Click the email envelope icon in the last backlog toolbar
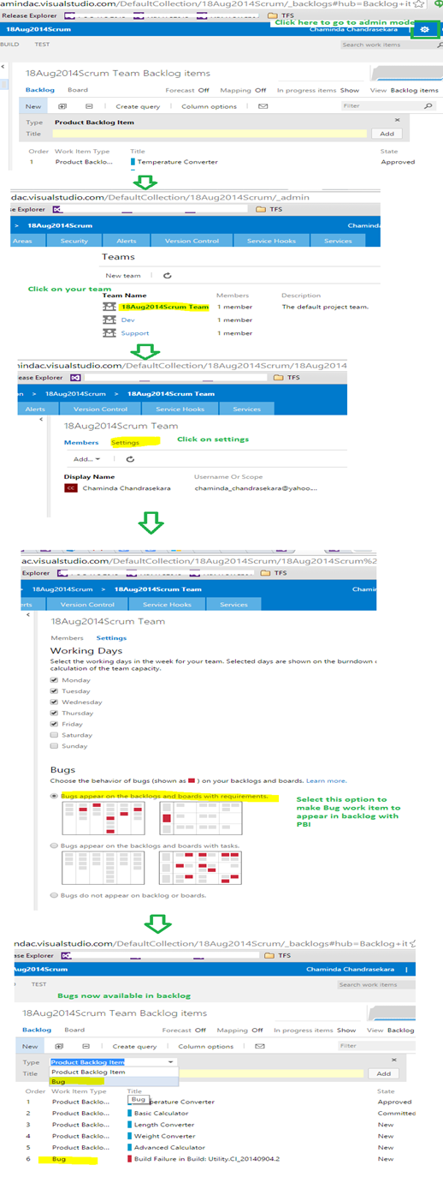 pos(261,1046)
